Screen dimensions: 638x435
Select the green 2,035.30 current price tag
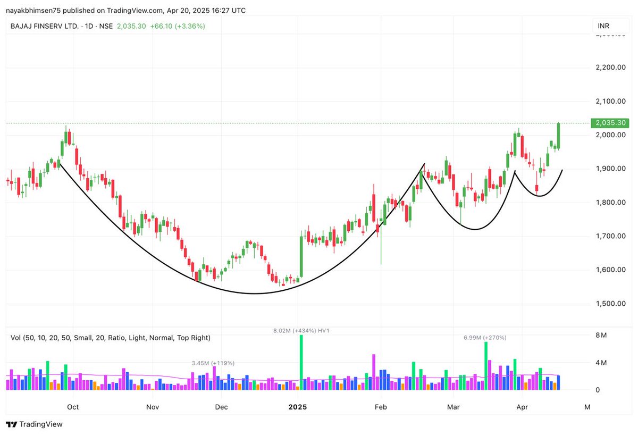(610, 123)
